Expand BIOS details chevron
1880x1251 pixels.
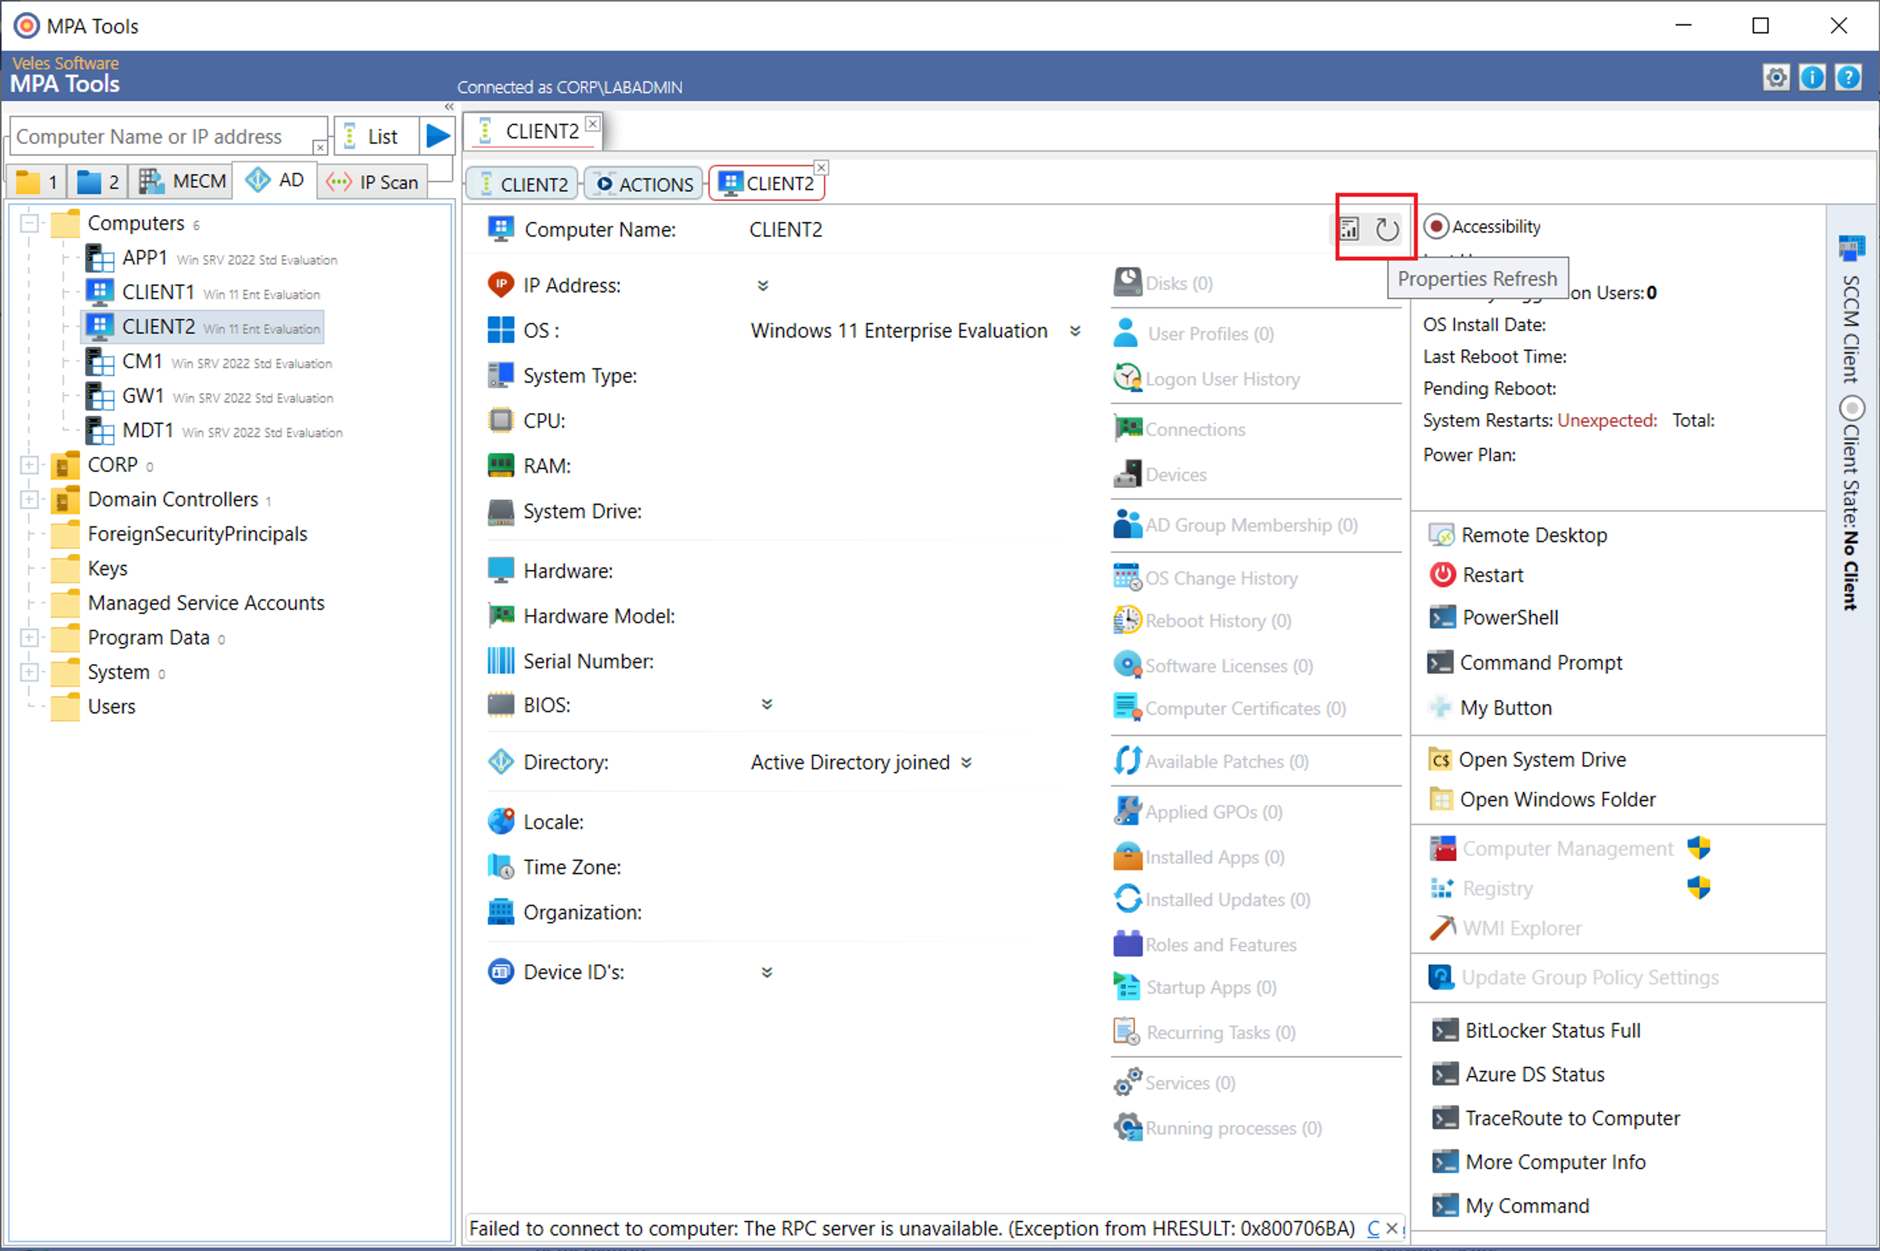click(x=767, y=704)
